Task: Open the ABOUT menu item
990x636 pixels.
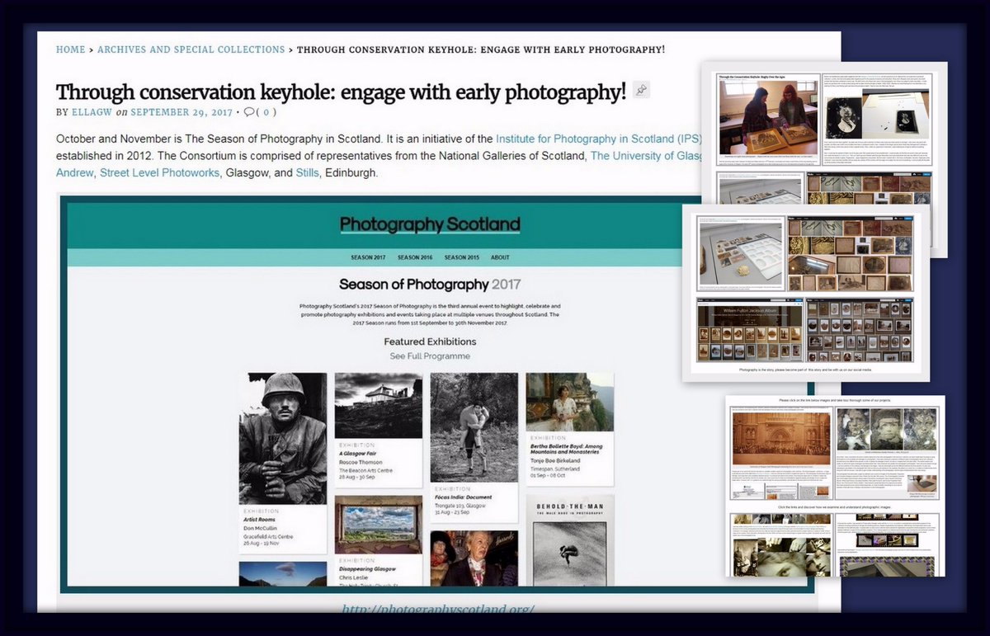Action: coord(500,257)
